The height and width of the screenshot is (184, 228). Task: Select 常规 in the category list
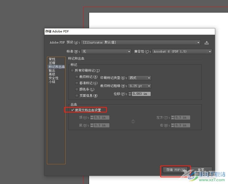click(x=52, y=59)
